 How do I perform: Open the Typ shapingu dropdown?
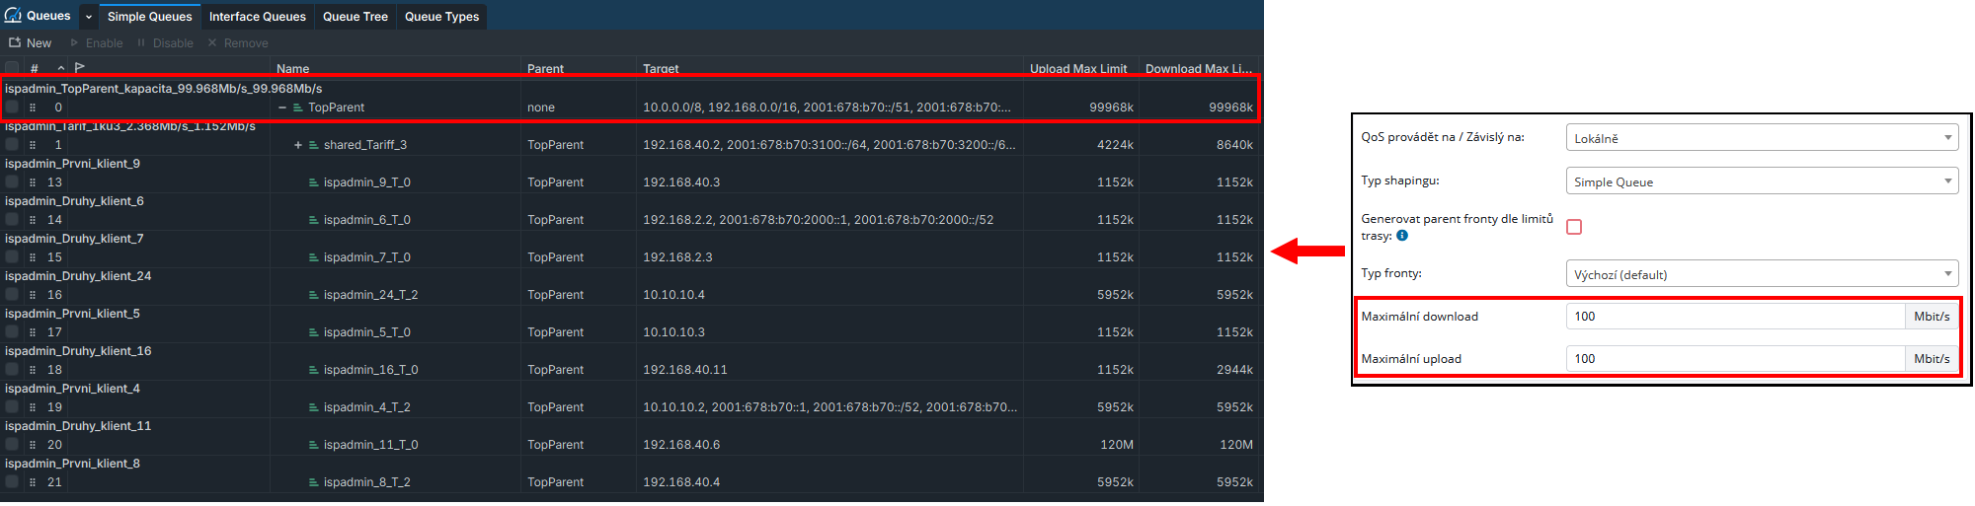pos(1761,181)
